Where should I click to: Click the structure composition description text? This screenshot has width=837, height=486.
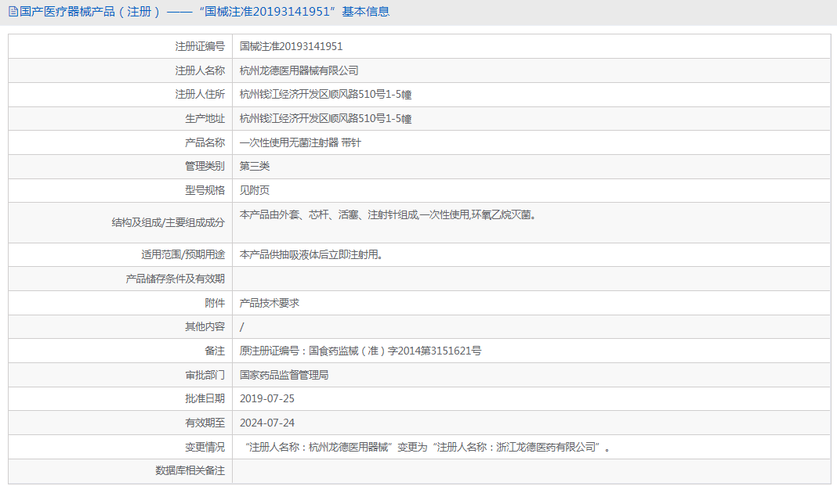(x=388, y=214)
